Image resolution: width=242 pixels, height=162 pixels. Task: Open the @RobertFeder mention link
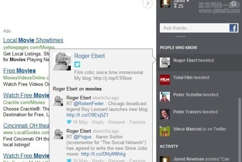[x=88, y=104]
